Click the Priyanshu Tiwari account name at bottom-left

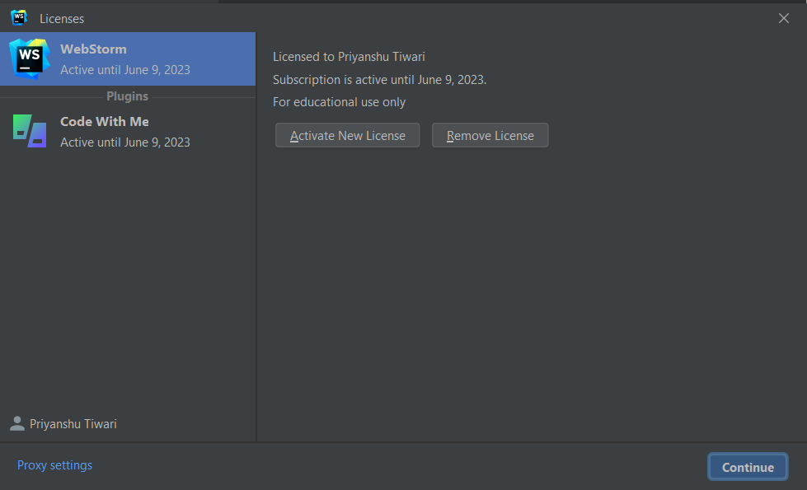[x=73, y=424]
